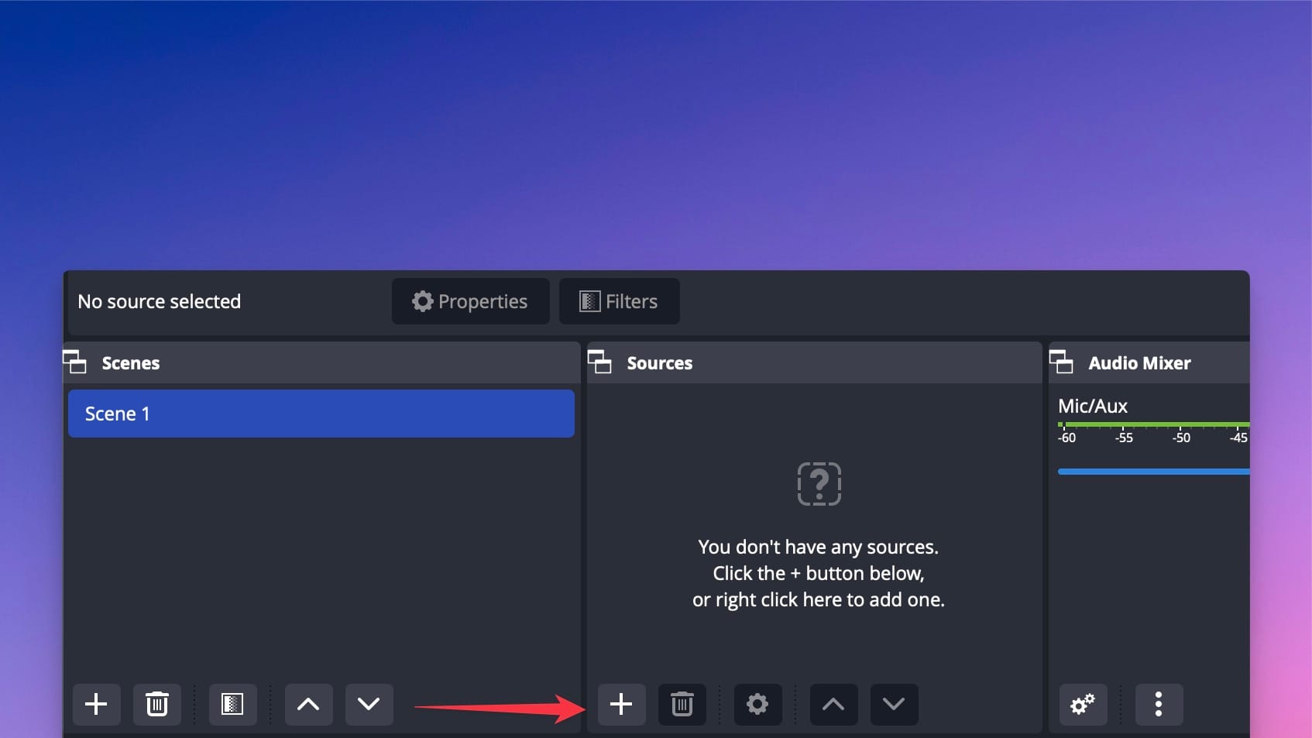Image resolution: width=1312 pixels, height=738 pixels.
Task: Click the Sources panel header icon
Action: point(600,362)
